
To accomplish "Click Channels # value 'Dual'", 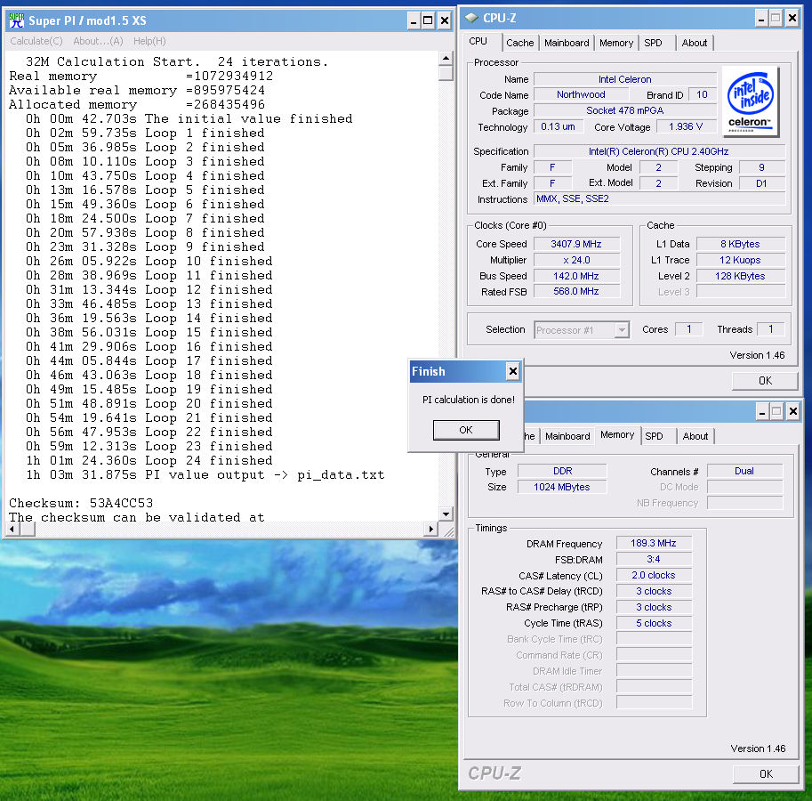I will click(744, 471).
